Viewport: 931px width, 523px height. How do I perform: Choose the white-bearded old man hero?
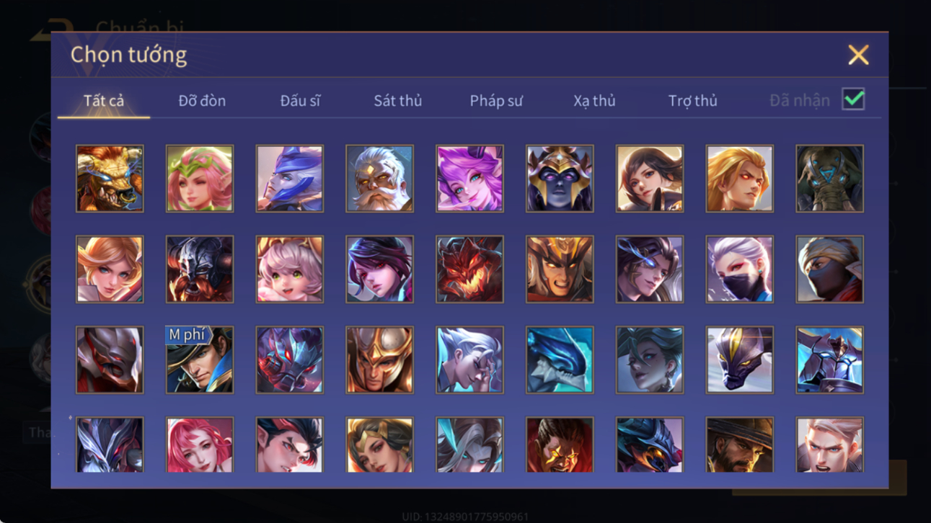click(379, 179)
